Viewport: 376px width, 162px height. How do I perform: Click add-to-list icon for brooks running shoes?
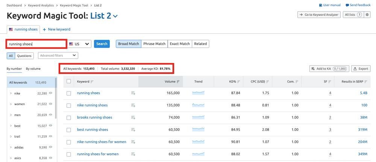[133, 117]
